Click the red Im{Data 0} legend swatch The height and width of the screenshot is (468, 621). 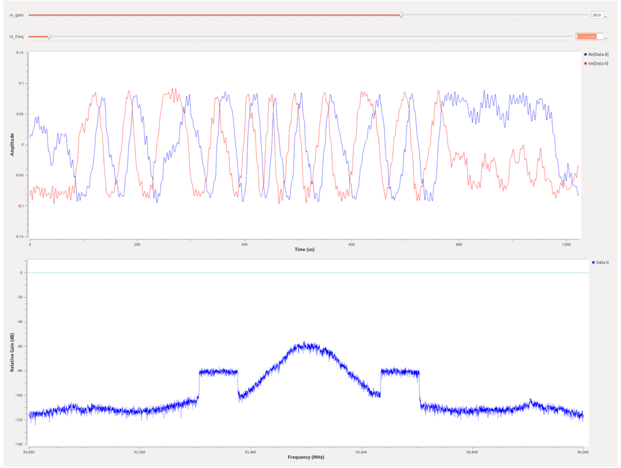(585, 63)
